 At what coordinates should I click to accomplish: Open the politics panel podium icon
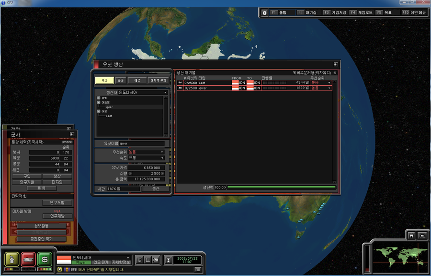point(12,259)
